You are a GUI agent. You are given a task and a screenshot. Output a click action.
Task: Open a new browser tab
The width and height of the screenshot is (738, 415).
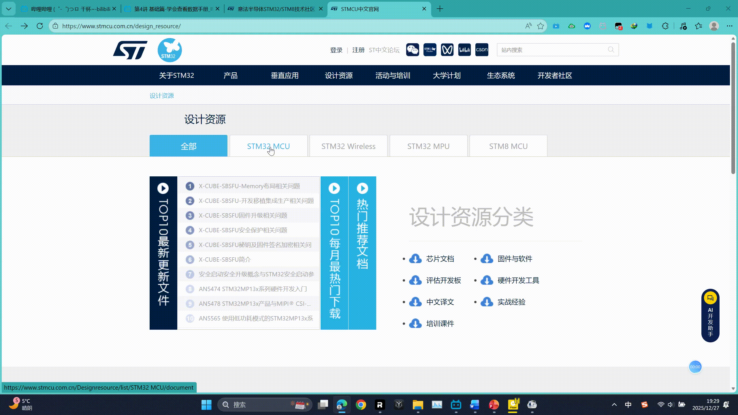click(x=440, y=9)
